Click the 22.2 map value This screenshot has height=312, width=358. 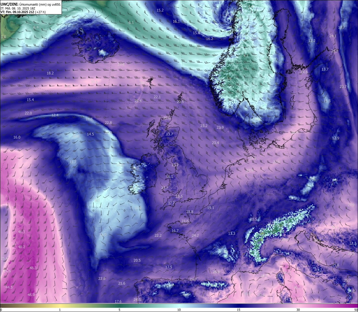point(158,235)
